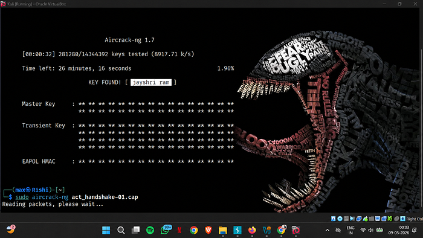Click the 'Aircrack-ng 1.7' title text
This screenshot has height=238, width=423.
(x=129, y=40)
